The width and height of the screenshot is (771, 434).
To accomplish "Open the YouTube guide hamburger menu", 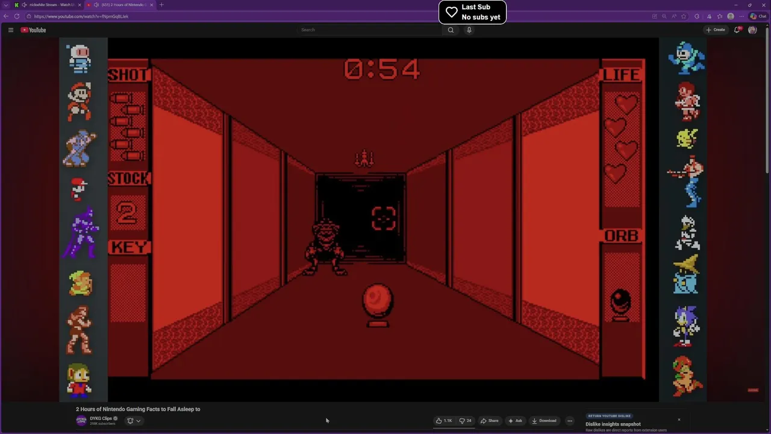I will [x=10, y=30].
